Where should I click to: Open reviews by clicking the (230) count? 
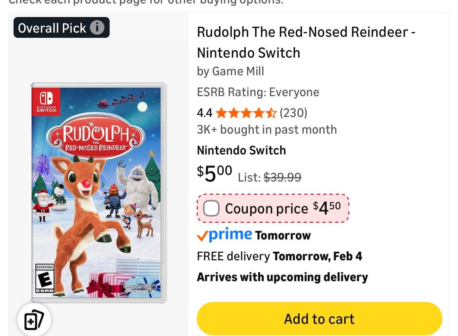coord(293,112)
